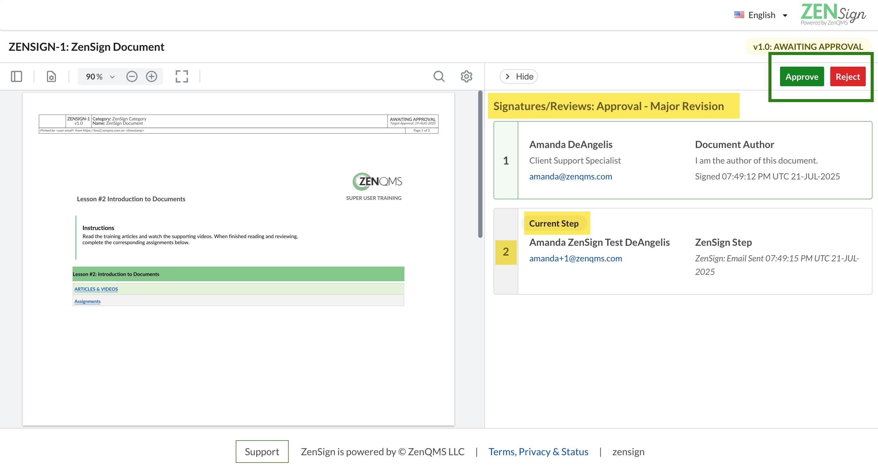Select the Signatures/Reviews: Approval heading
Image resolution: width=878 pixels, height=472 pixels.
click(x=608, y=106)
